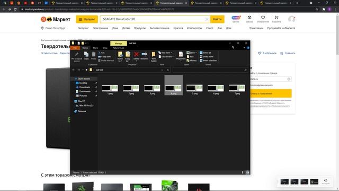The height and width of the screenshot is (191, 339).
Task: Click the Copy icon in Clipboard group
Action: coord(86,56)
